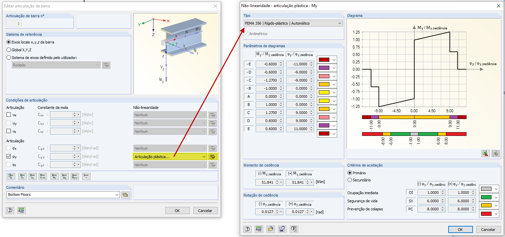505x237 pixels.
Task: Click the pink color swatch for row -C
Action: pyautogui.click(x=324, y=76)
